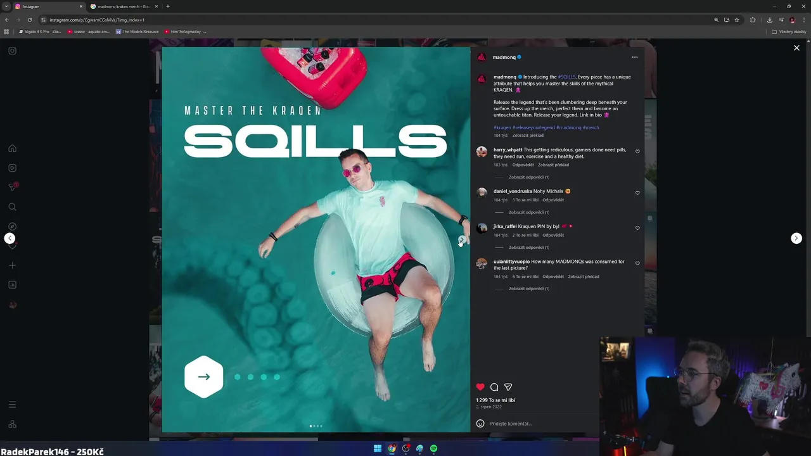Open direct messages with the notification badge
This screenshot has width=811, height=456.
click(12, 187)
